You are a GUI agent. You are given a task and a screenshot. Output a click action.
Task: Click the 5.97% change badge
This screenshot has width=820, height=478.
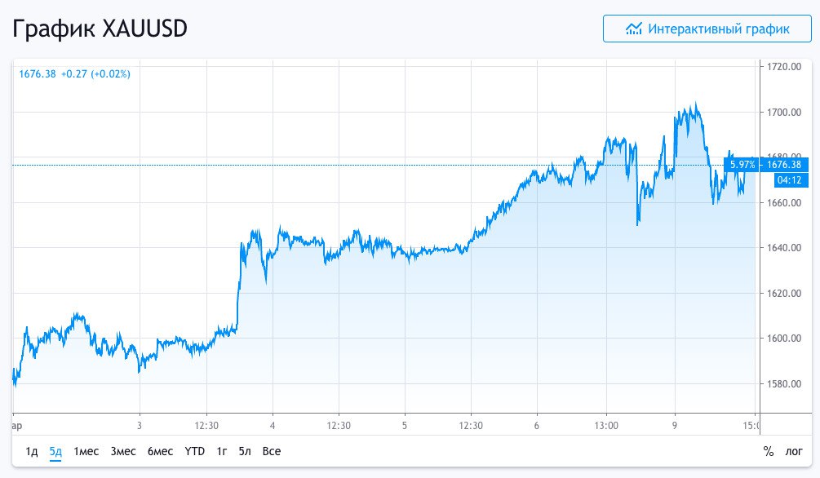(x=742, y=165)
